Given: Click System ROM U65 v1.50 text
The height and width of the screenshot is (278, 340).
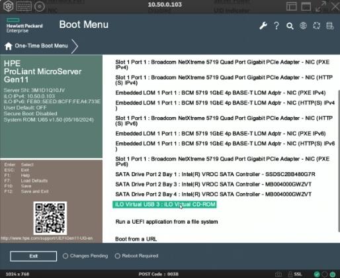Looking at the screenshot, I should pyautogui.click(x=48, y=120).
